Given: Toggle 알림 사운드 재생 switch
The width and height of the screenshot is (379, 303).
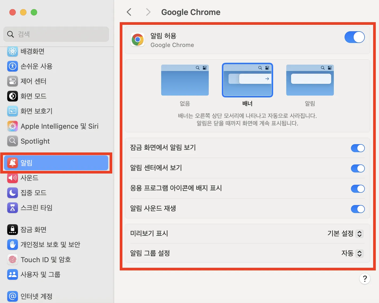Looking at the screenshot, I should pyautogui.click(x=358, y=209).
